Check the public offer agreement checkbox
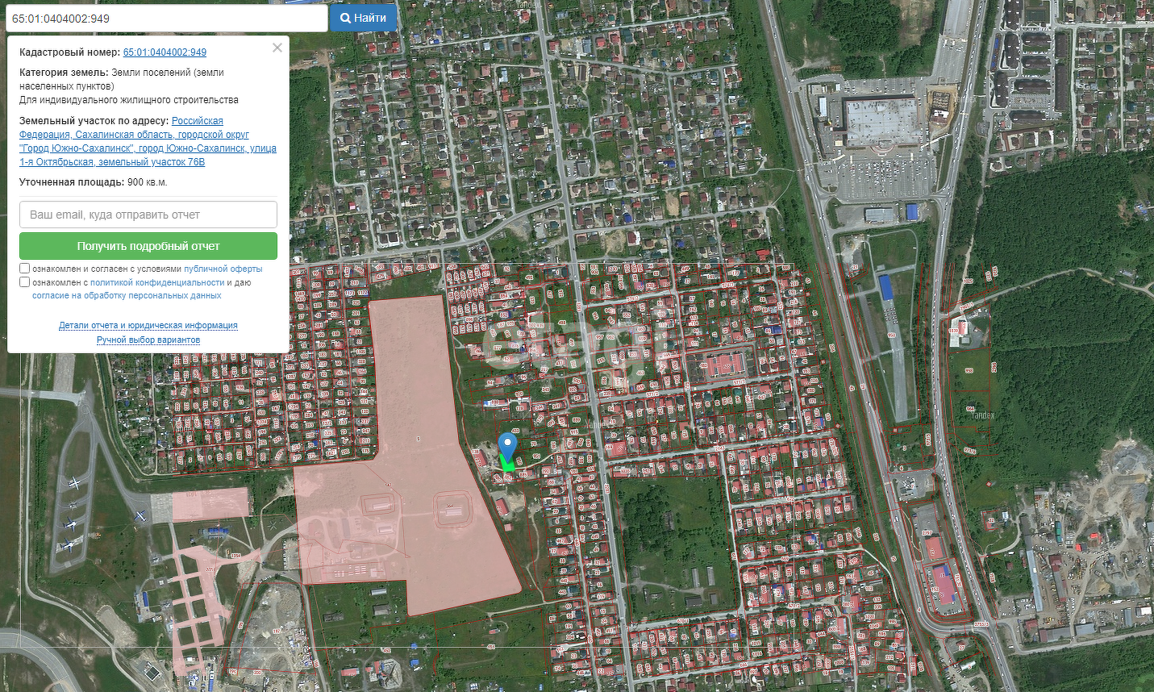Image resolution: width=1154 pixels, height=692 pixels. 25,269
